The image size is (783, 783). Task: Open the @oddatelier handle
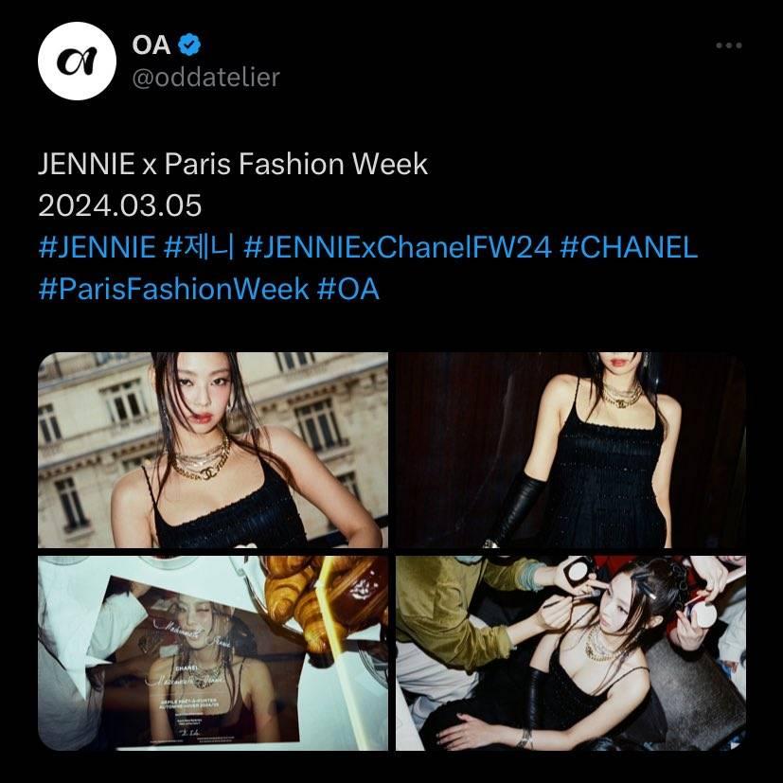205,78
